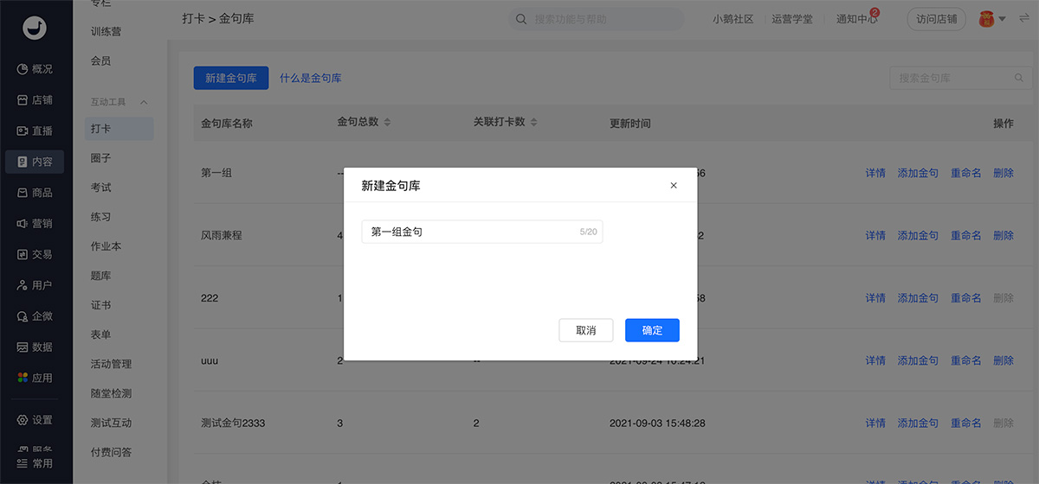Image resolution: width=1039 pixels, height=484 pixels.
Task: Click the Marketing (营销) megaphone icon
Action: coord(23,224)
